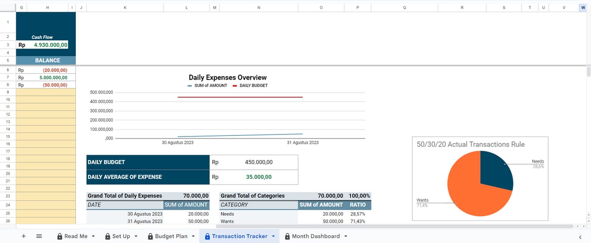
Task: Switch to the Budget Plan sheet
Action: (171, 236)
